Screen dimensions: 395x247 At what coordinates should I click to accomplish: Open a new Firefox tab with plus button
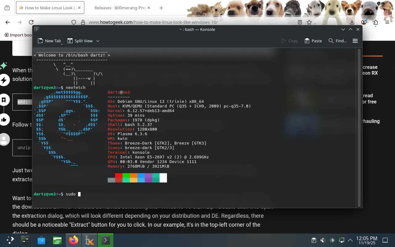coord(161,8)
